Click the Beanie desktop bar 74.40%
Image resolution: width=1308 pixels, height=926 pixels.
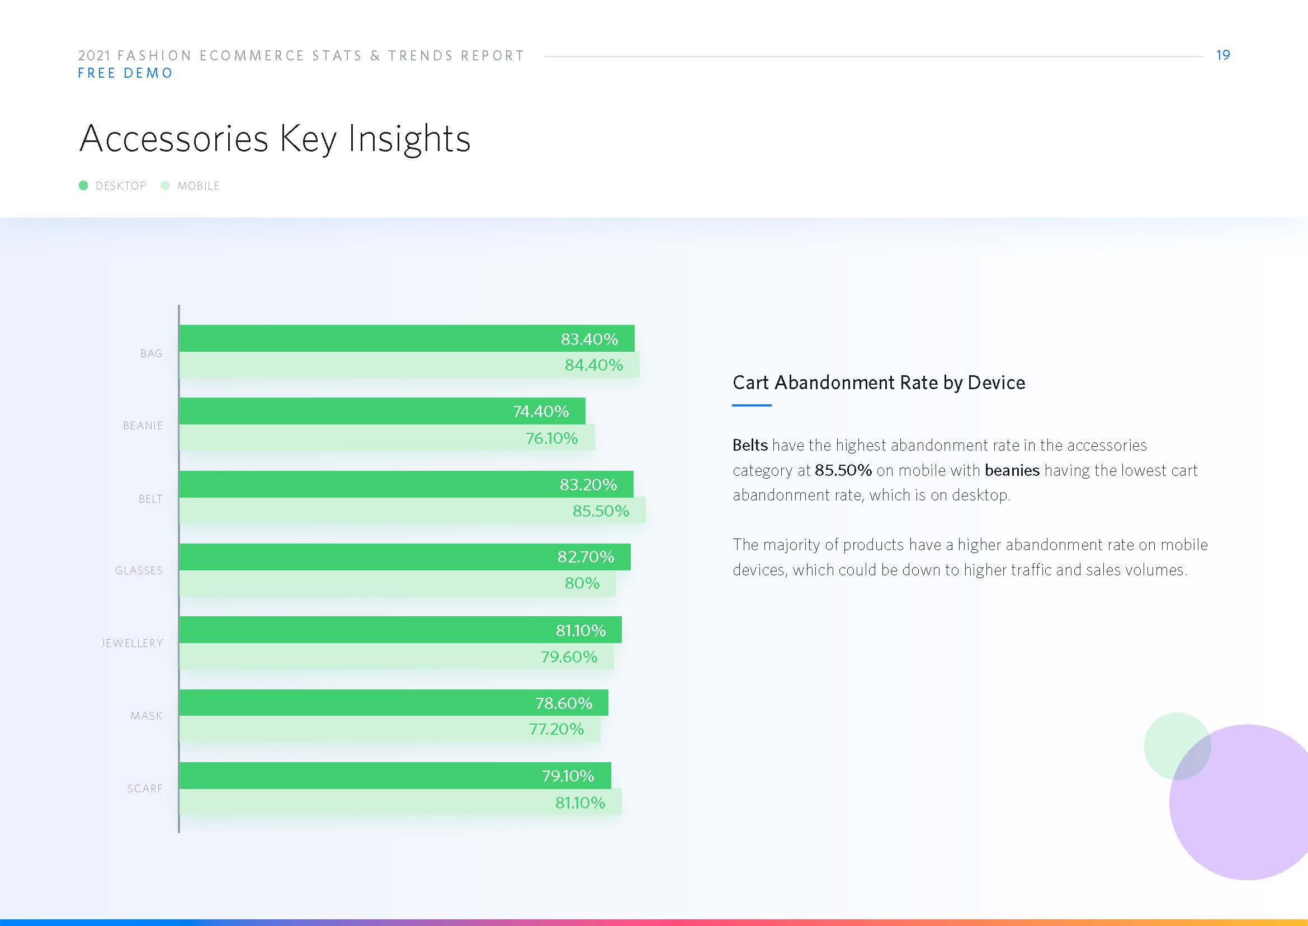point(381,411)
